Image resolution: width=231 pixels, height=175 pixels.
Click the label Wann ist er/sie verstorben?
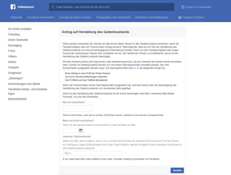(78, 121)
